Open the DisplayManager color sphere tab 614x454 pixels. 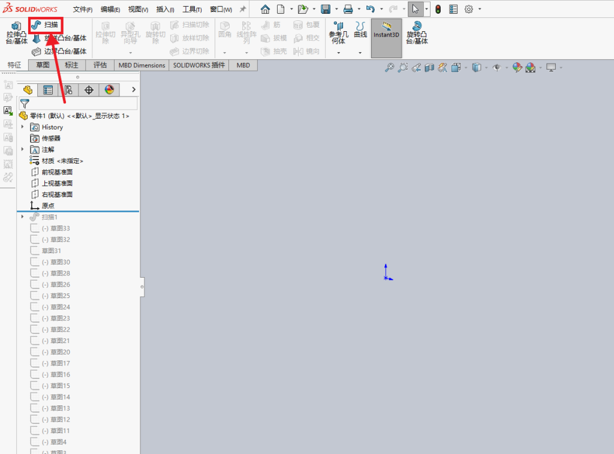click(x=109, y=90)
